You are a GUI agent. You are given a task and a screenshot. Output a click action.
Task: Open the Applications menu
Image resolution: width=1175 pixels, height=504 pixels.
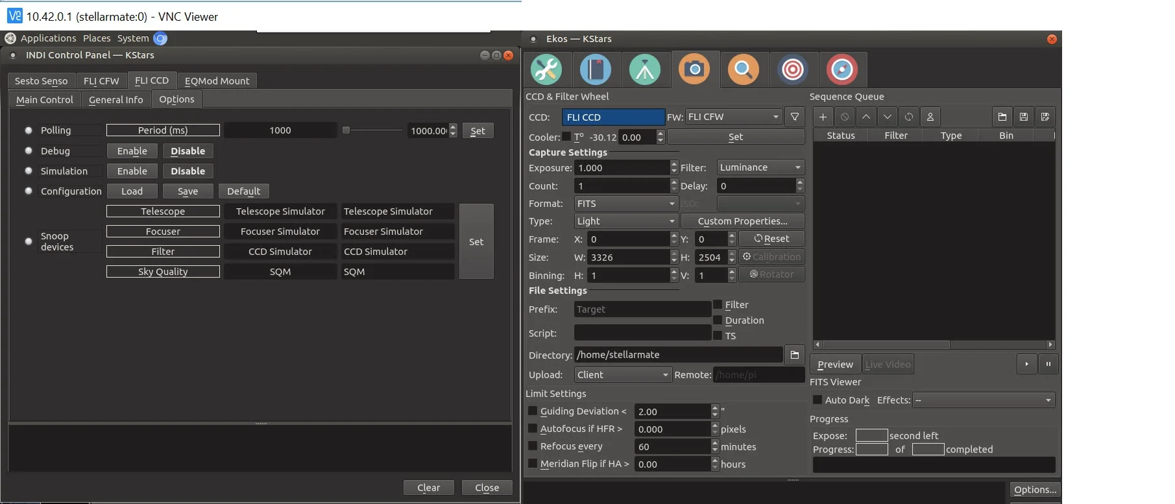pos(48,38)
